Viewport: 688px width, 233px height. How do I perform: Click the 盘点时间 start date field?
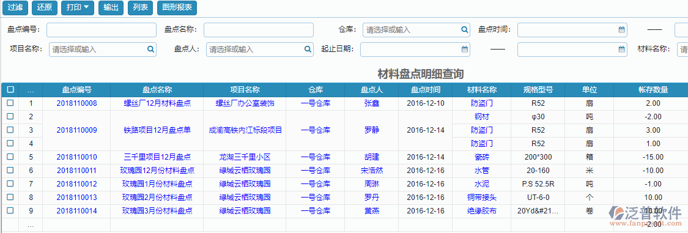point(572,30)
